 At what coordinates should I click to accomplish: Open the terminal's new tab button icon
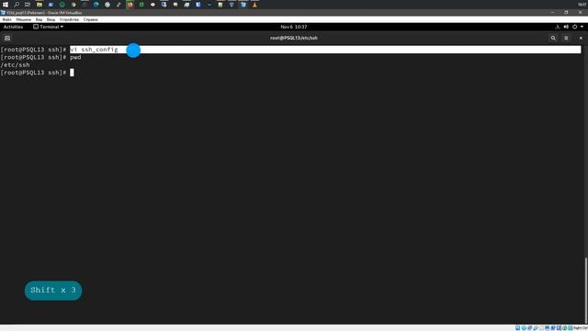click(x=7, y=38)
